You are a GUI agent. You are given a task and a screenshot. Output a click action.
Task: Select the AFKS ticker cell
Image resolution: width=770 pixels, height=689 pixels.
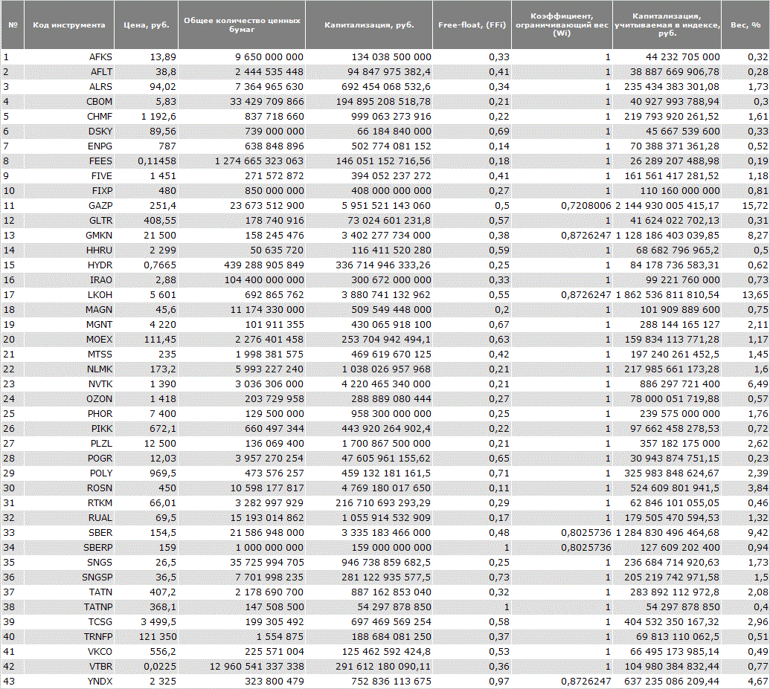tap(68, 57)
